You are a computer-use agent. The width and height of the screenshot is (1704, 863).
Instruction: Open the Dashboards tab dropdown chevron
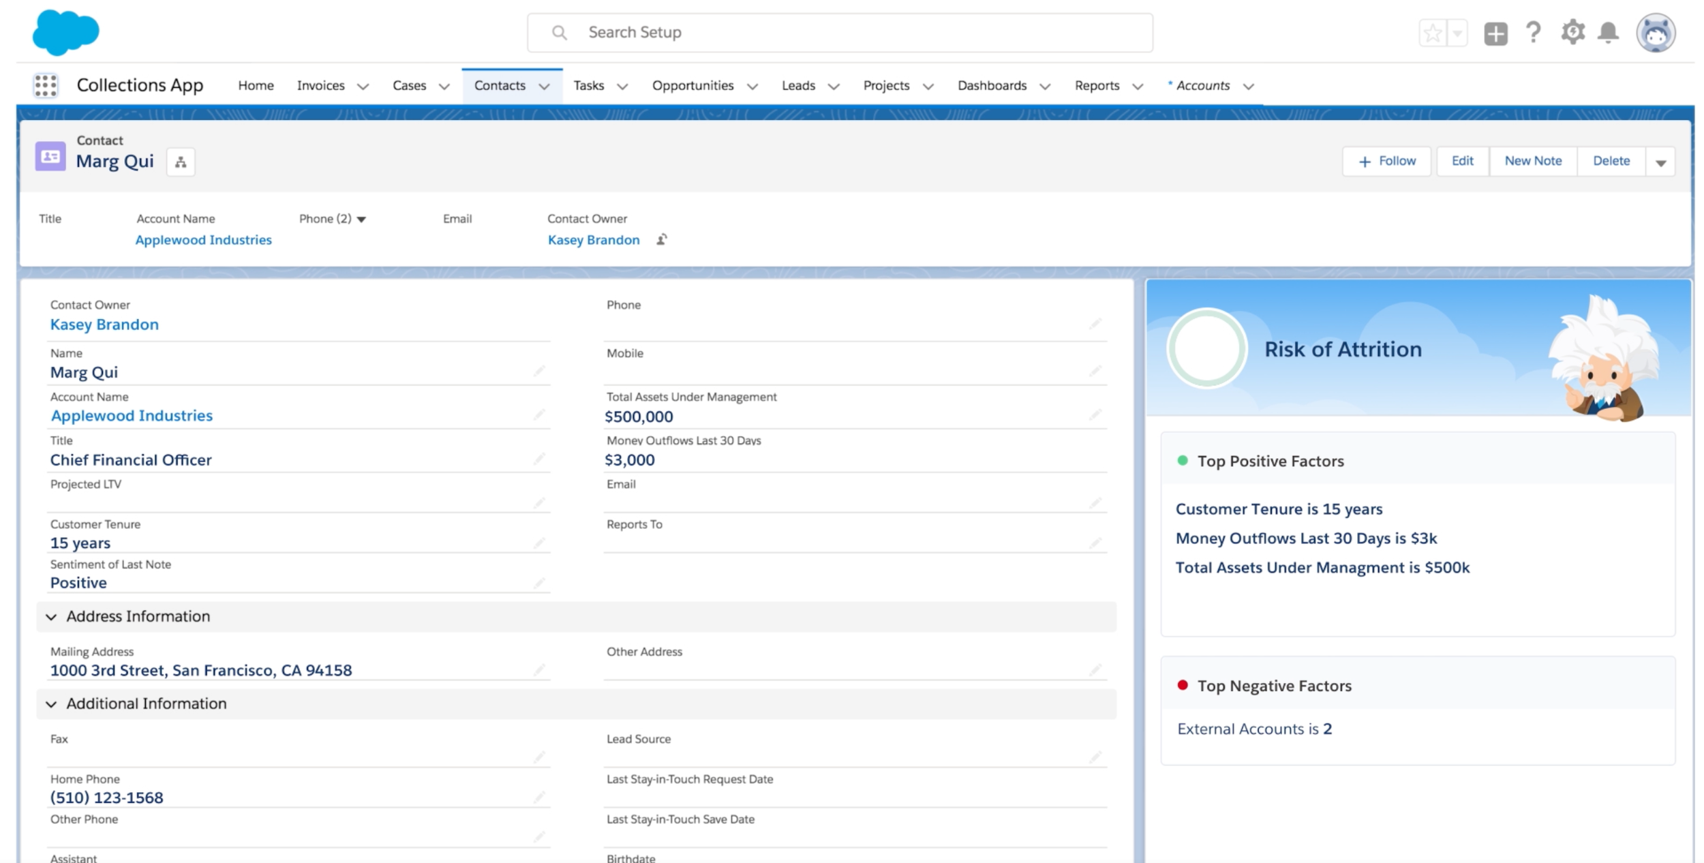(x=1045, y=87)
